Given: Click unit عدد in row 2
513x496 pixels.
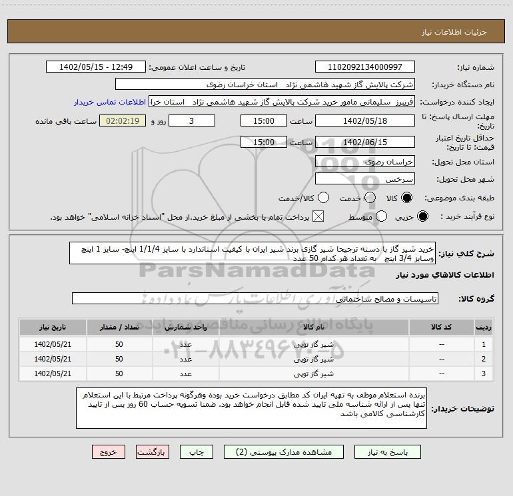Looking at the screenshot, I should click(x=186, y=359).
